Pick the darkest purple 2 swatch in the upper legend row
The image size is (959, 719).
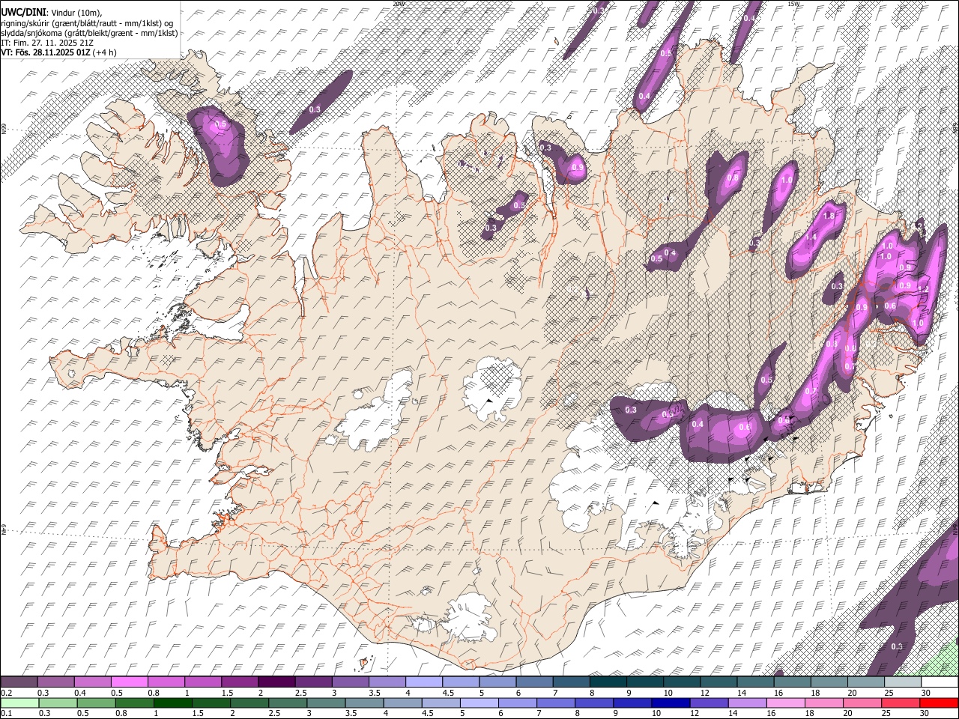[x=276, y=682]
